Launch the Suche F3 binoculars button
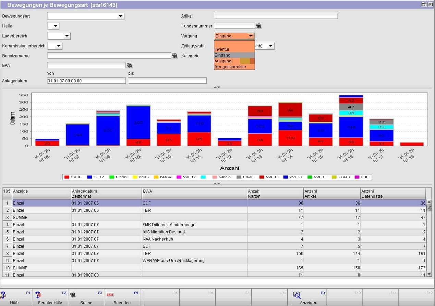The height and width of the screenshot is (306, 435). [73, 295]
